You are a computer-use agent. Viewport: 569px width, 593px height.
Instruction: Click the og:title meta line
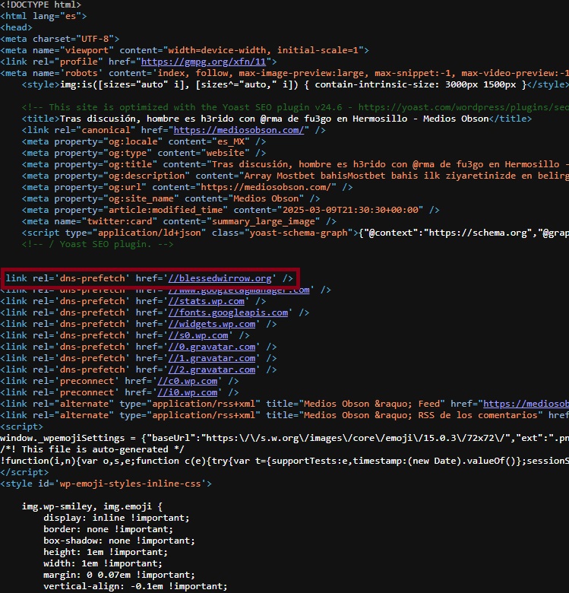296,164
